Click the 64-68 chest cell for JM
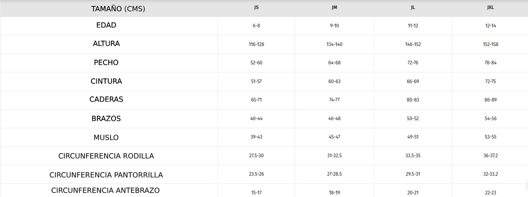The image size is (528, 197). pos(334,63)
